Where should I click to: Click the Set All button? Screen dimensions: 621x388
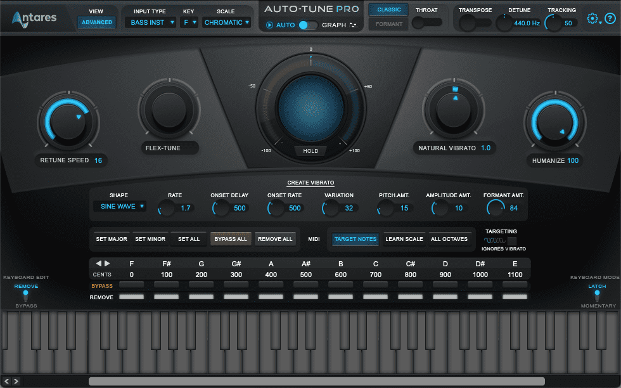189,239
